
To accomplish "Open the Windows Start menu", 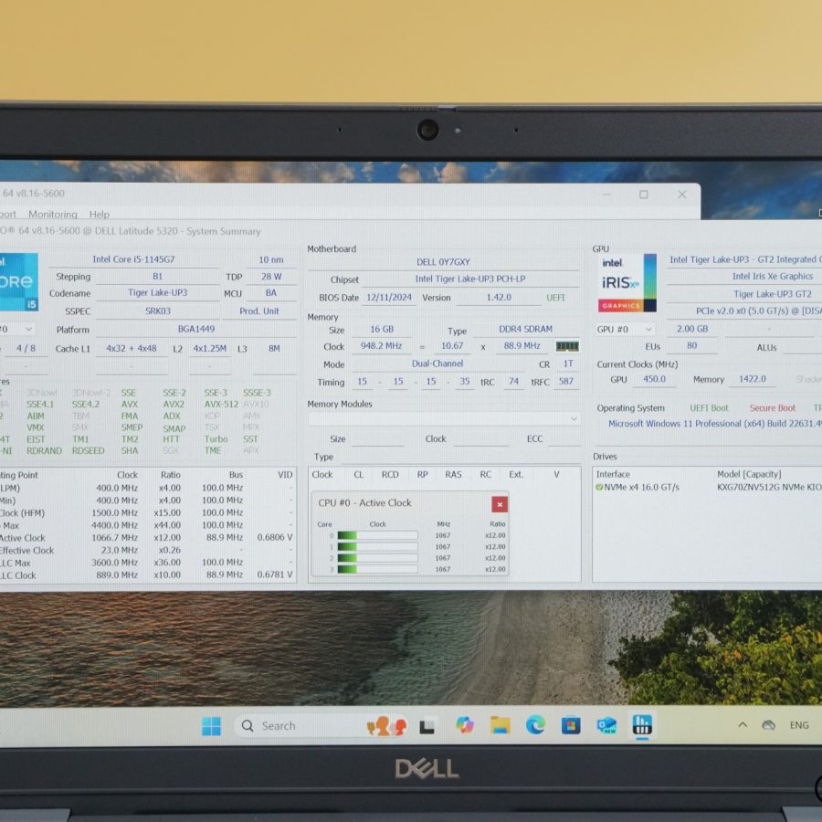I will click(211, 726).
